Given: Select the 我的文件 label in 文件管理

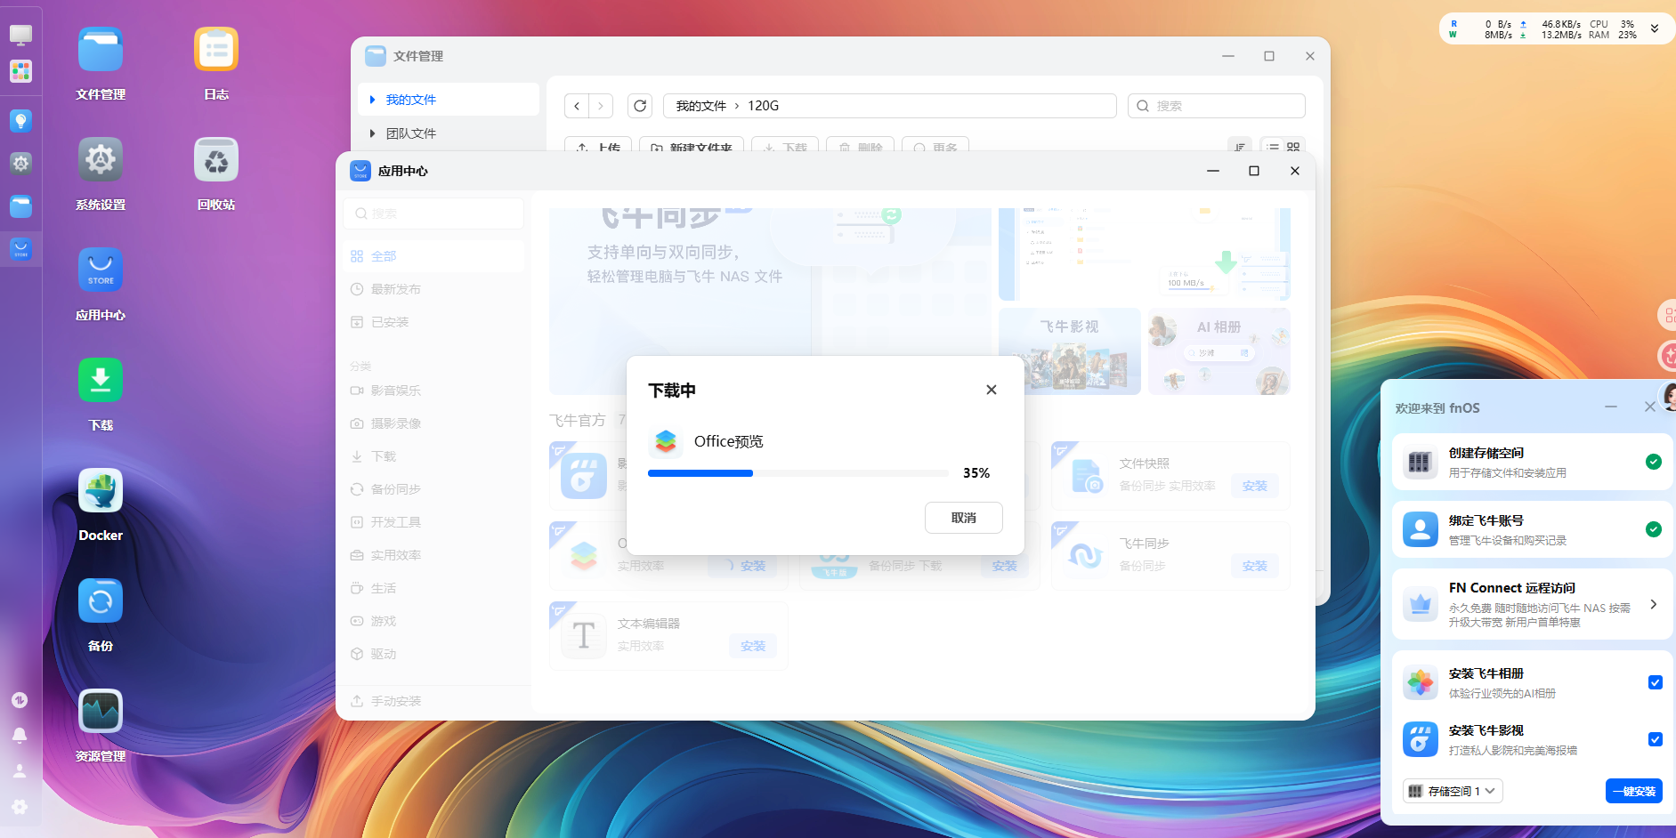Looking at the screenshot, I should point(411,100).
